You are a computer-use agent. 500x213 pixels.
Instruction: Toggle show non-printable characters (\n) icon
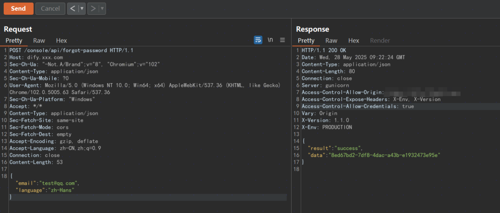270,40
